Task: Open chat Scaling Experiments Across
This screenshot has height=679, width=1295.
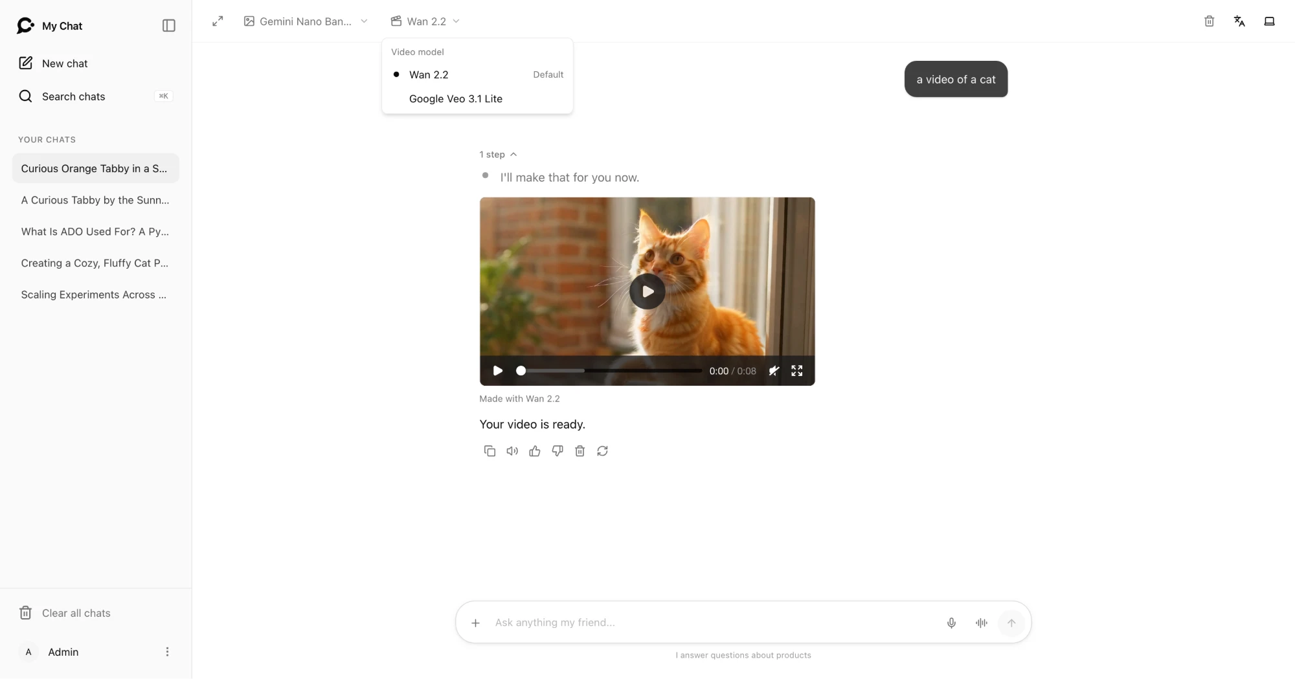Action: (x=95, y=295)
